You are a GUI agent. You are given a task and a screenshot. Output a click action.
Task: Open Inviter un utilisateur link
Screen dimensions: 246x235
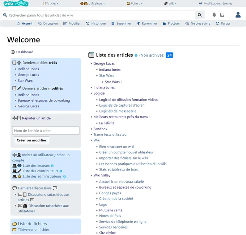pos(41,158)
